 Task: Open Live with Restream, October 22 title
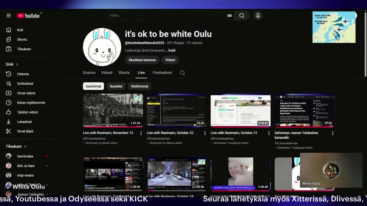(x=170, y=133)
